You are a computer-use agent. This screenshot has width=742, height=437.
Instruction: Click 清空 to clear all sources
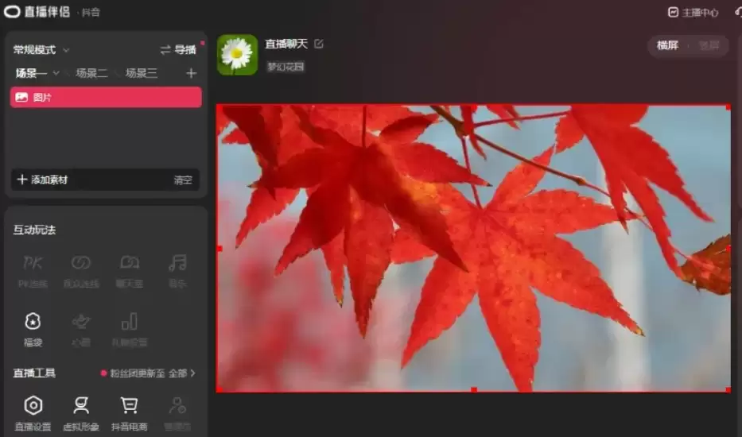tap(183, 180)
